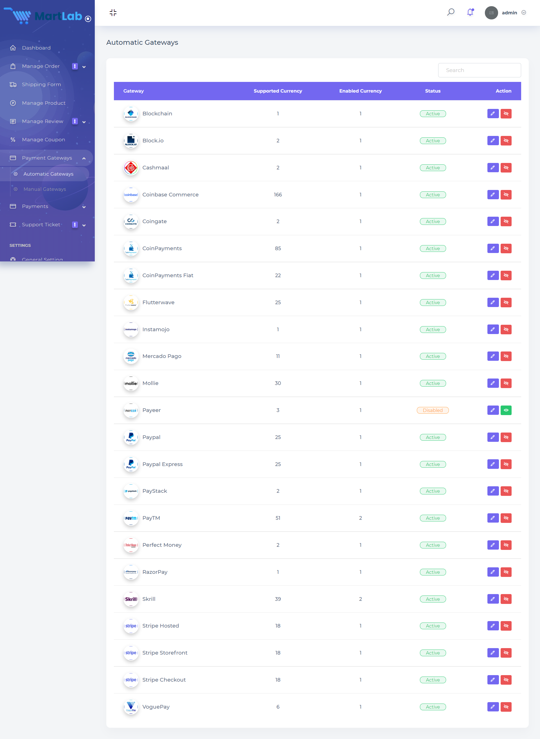Edit the PayTM gateway
The image size is (540, 739).
492,518
